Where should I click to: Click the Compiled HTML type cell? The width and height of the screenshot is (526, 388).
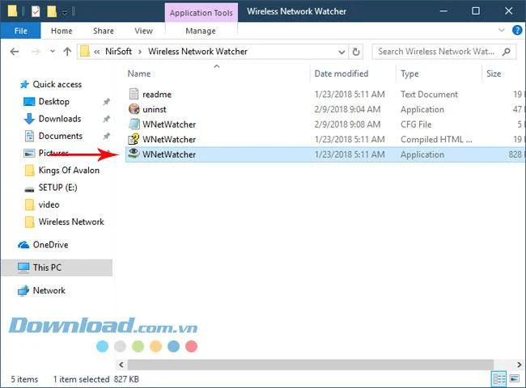436,139
